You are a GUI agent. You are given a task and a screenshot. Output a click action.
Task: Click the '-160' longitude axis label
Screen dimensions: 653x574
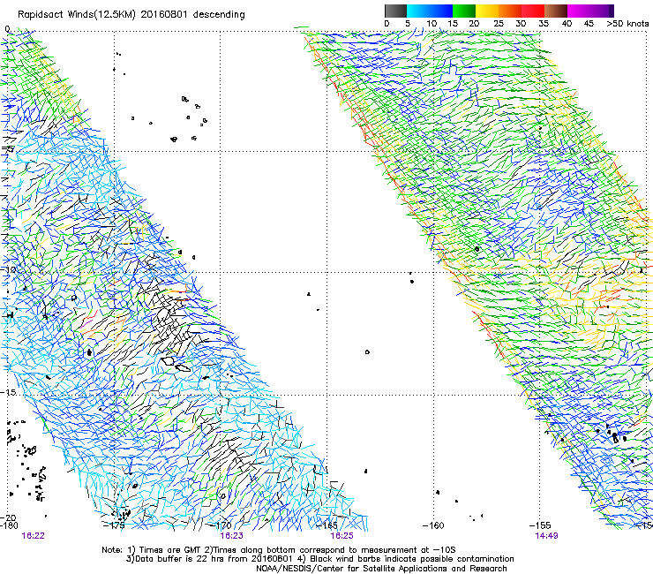(433, 525)
